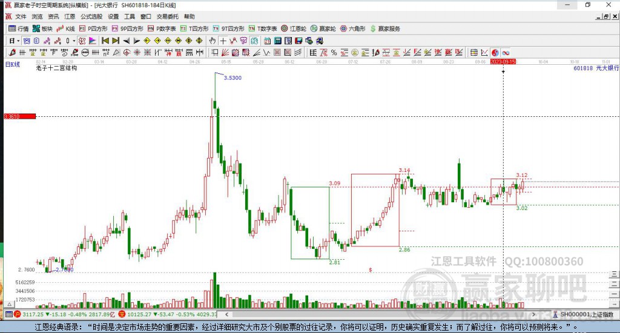
Task: Click the infinity symbol icon
Action: coord(506,53)
